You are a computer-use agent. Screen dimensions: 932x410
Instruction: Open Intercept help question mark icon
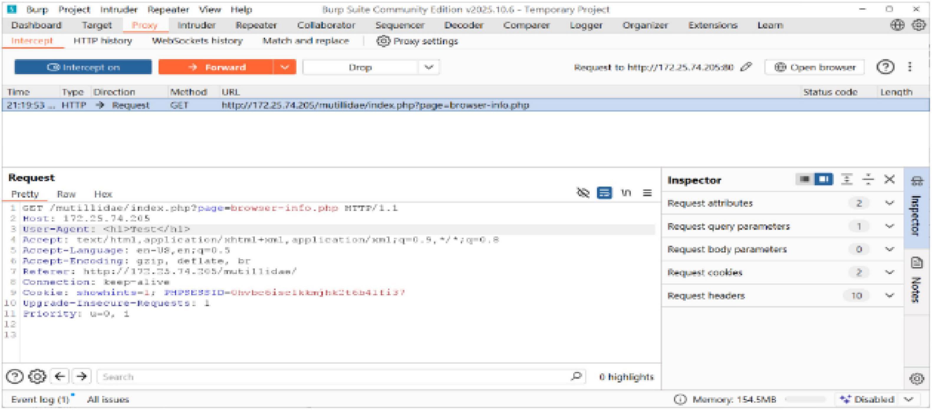tap(885, 67)
